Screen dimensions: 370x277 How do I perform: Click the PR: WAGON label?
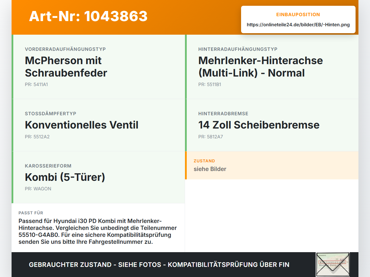click(38, 189)
